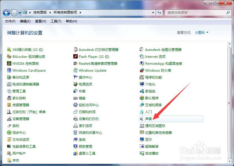The width and height of the screenshot is (234, 166).
Task: Open the Windows Update icon
Action: (x=76, y=70)
